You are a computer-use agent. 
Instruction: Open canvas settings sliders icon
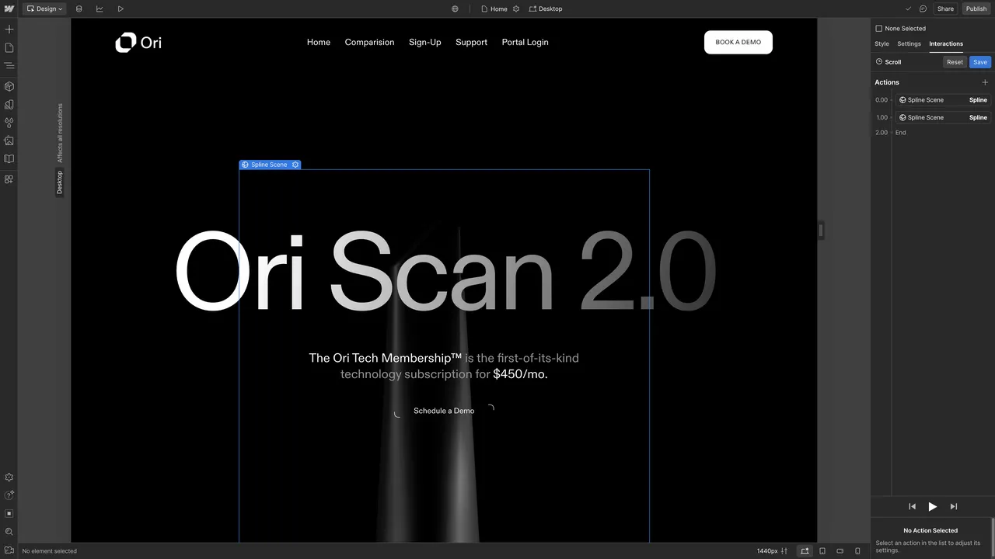pos(784,550)
